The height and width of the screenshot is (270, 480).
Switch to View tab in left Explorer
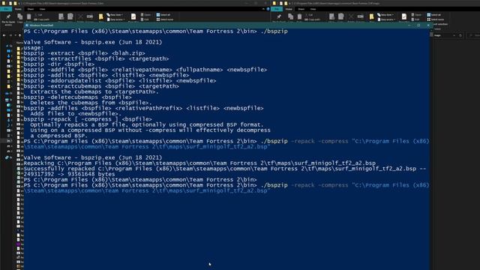(42, 9)
